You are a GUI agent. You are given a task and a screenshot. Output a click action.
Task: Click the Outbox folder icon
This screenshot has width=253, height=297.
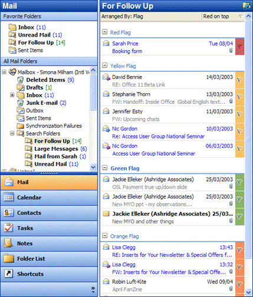[x=21, y=110]
